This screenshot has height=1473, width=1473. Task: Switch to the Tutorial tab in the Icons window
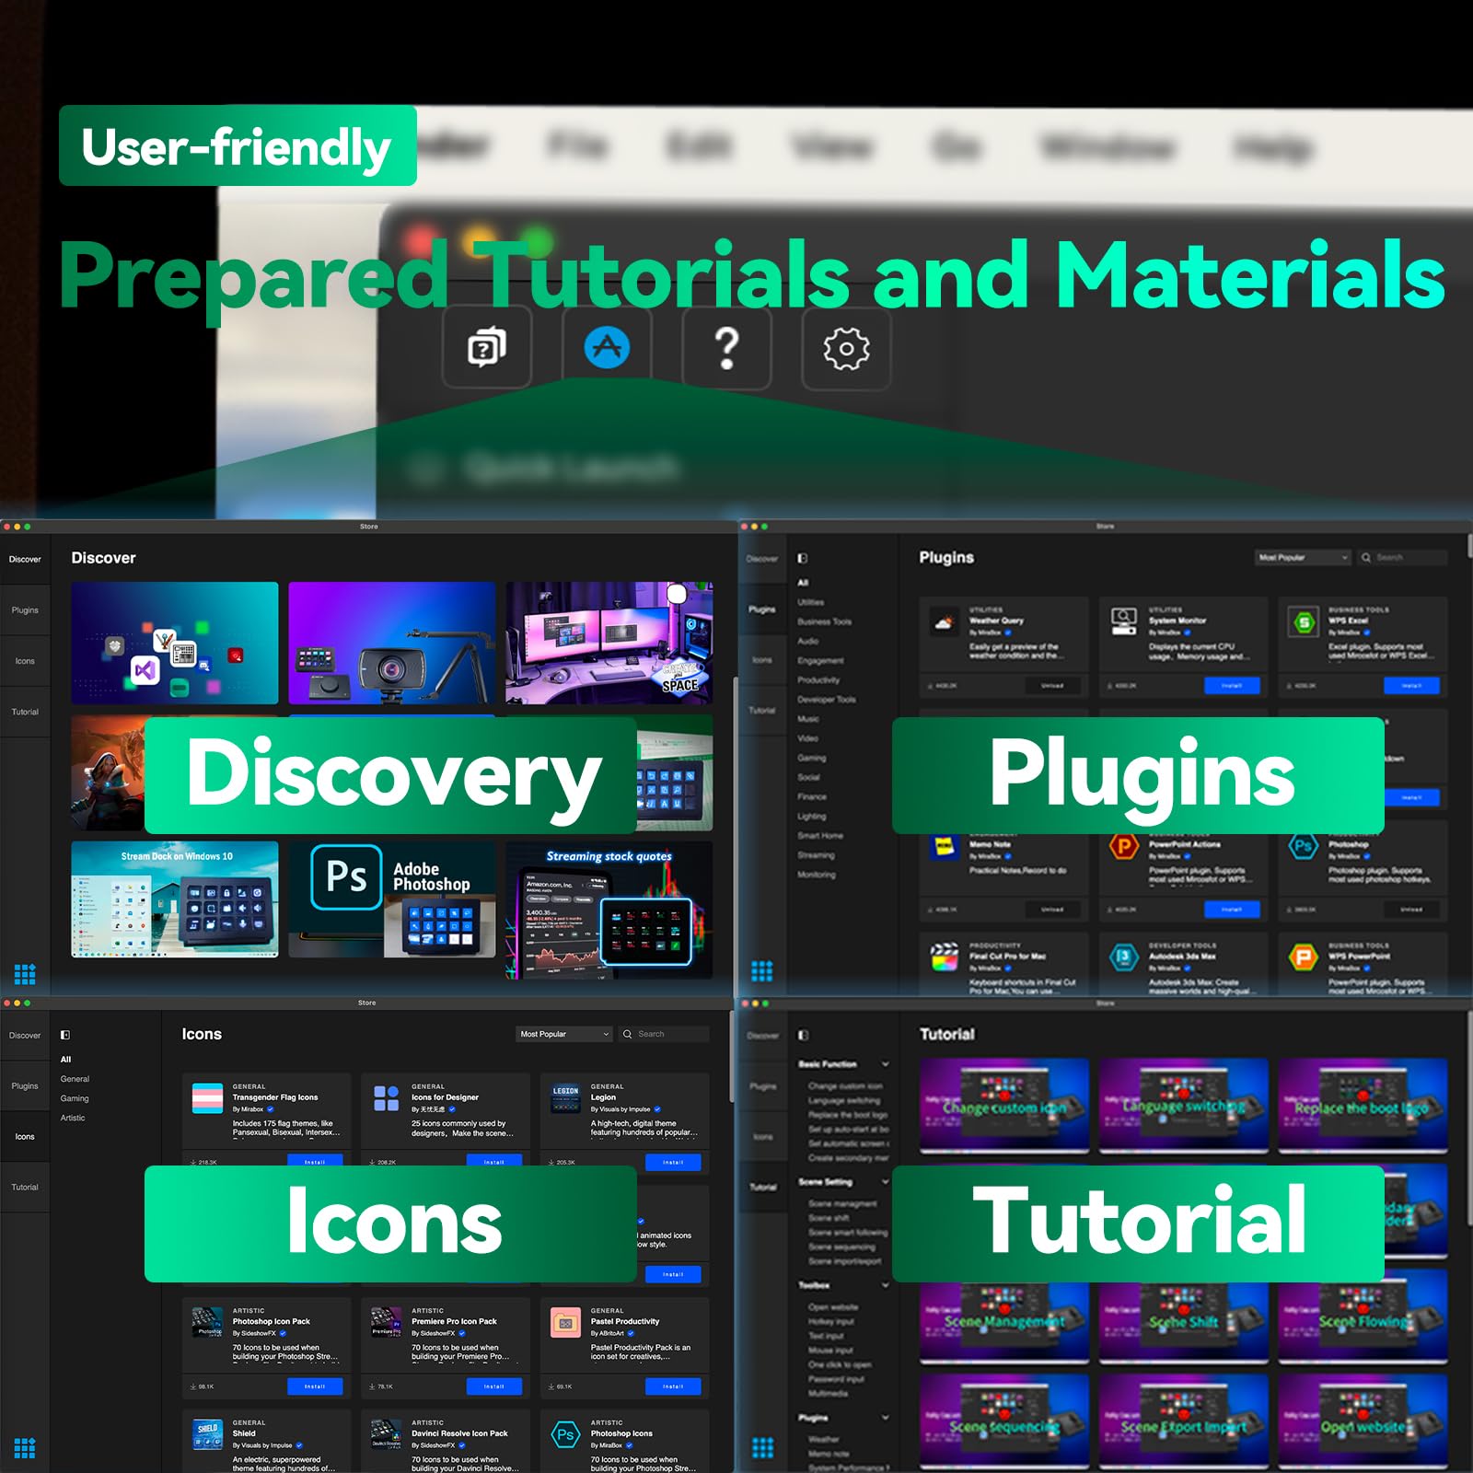point(25,1188)
